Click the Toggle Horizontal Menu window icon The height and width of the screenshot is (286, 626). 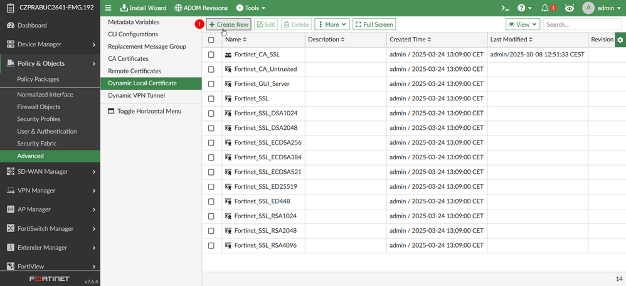[111, 111]
